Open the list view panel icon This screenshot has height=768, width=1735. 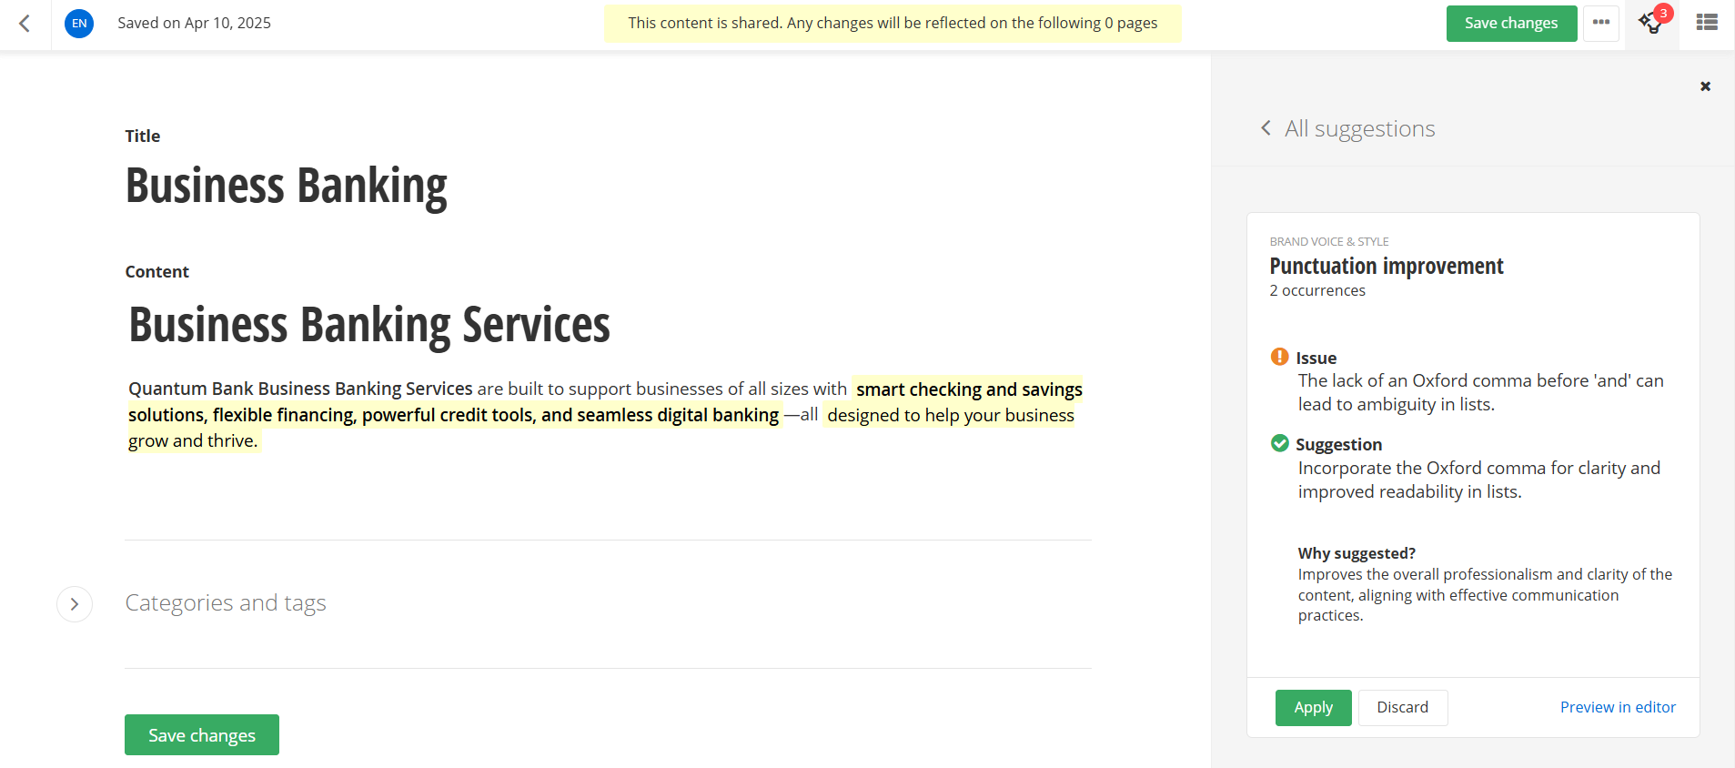coord(1707,23)
